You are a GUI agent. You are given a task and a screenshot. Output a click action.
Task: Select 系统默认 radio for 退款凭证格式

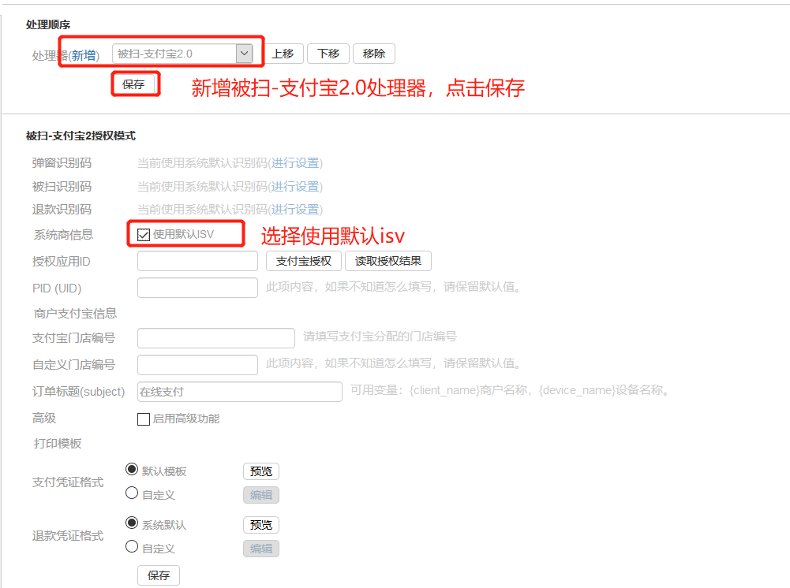(x=132, y=523)
